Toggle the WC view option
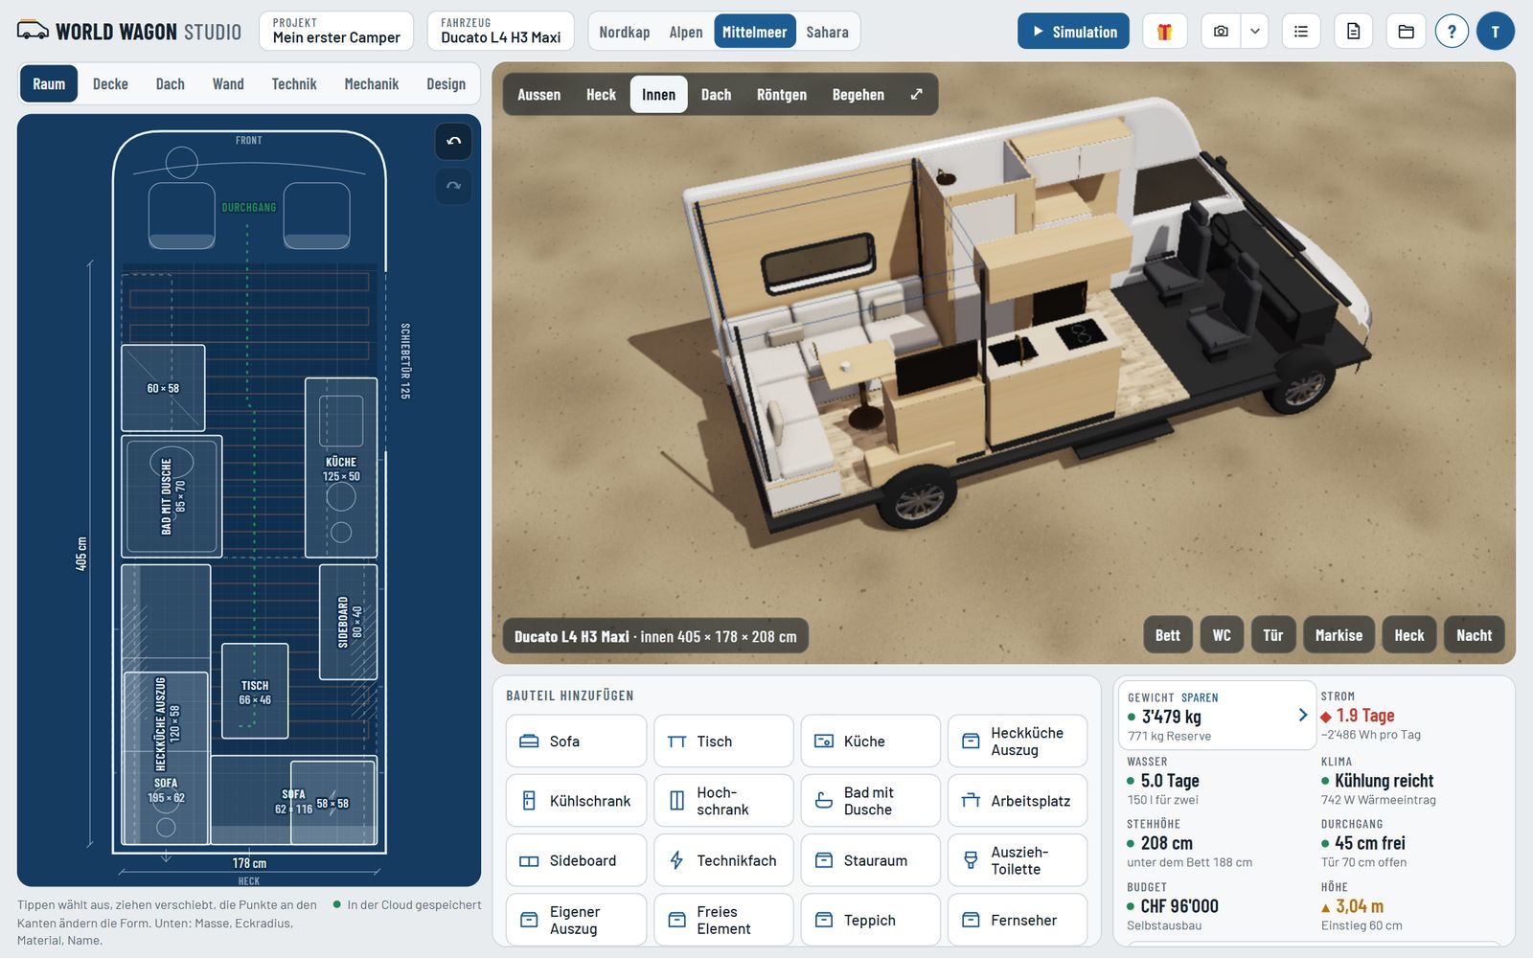The width and height of the screenshot is (1533, 958). point(1222,635)
